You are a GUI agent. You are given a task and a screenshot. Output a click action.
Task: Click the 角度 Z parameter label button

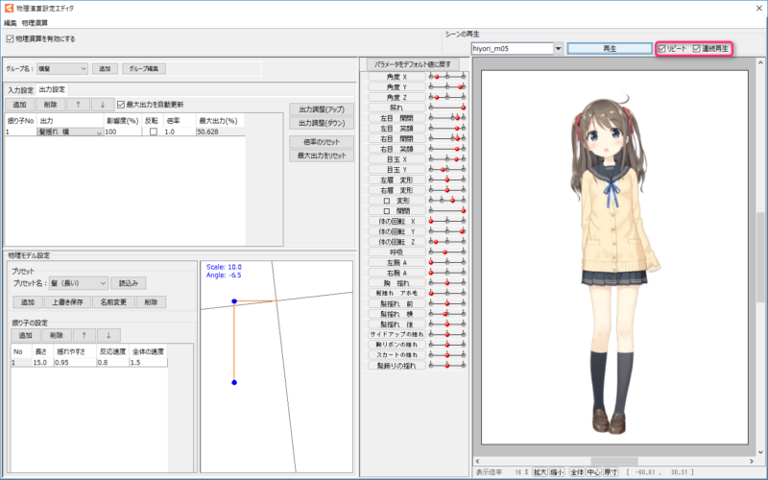396,98
